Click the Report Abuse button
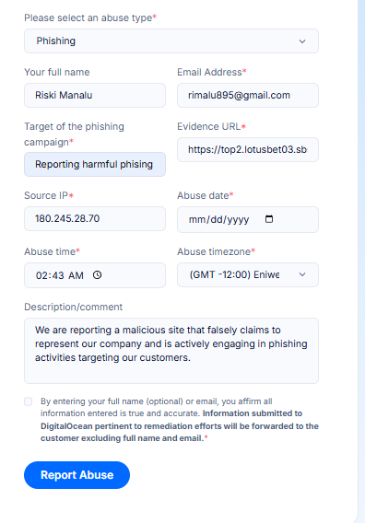Image resolution: width=365 pixels, height=523 pixels. (x=77, y=475)
